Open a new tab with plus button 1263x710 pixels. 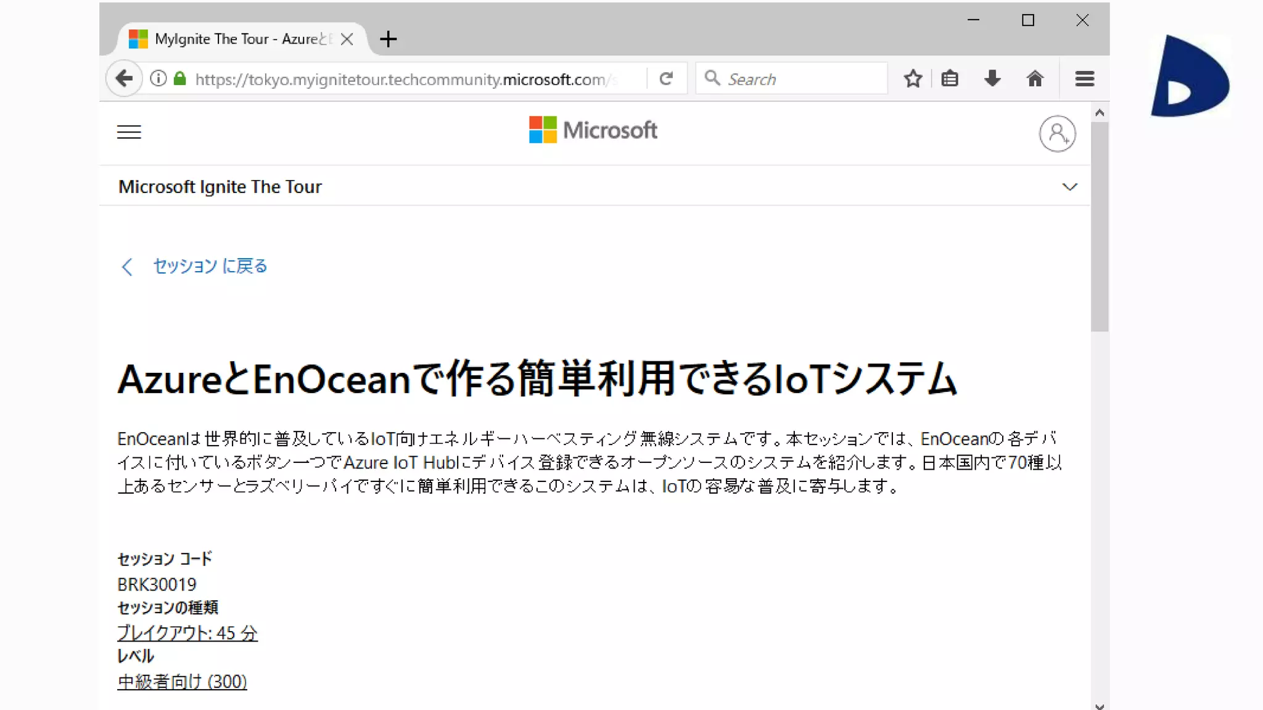point(388,39)
